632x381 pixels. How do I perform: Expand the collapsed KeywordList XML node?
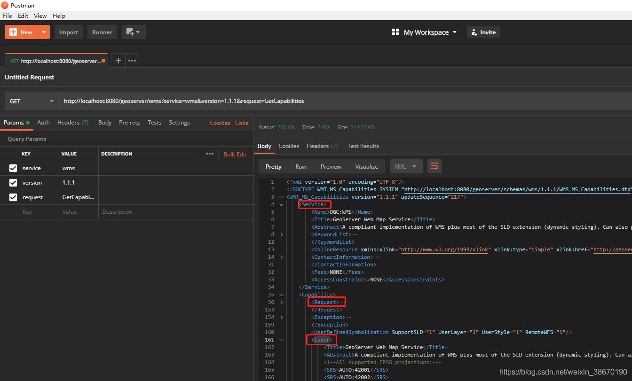point(282,234)
